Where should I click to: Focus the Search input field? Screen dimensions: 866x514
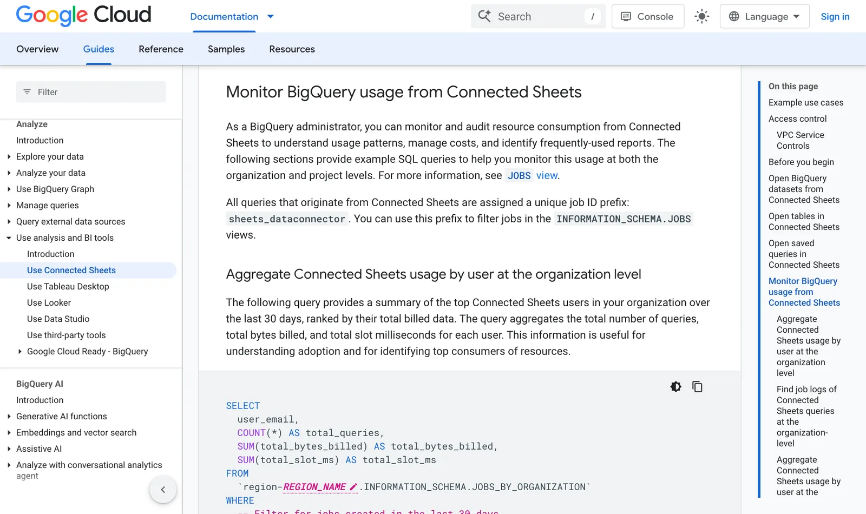[x=539, y=16]
